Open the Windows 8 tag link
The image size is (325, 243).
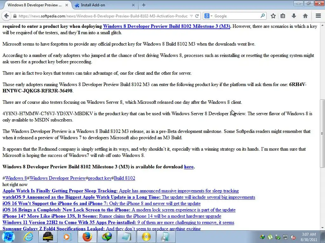coord(16,178)
